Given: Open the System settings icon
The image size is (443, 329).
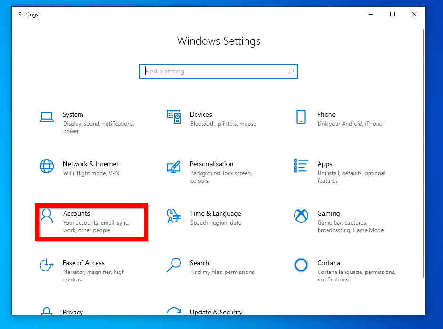Looking at the screenshot, I should pos(47,117).
